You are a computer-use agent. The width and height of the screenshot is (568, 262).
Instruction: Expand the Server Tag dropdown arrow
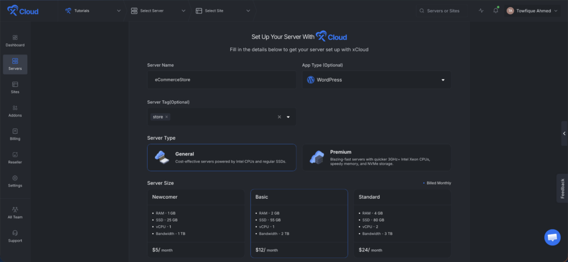coord(288,117)
